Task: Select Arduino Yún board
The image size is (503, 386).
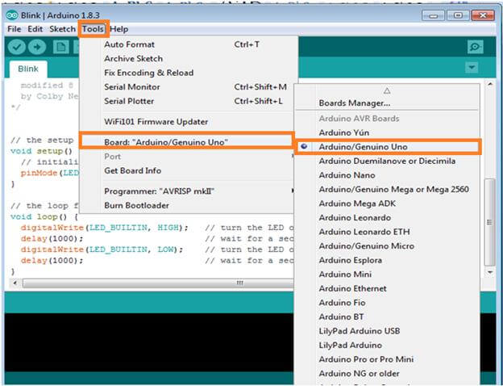Action: point(388,132)
